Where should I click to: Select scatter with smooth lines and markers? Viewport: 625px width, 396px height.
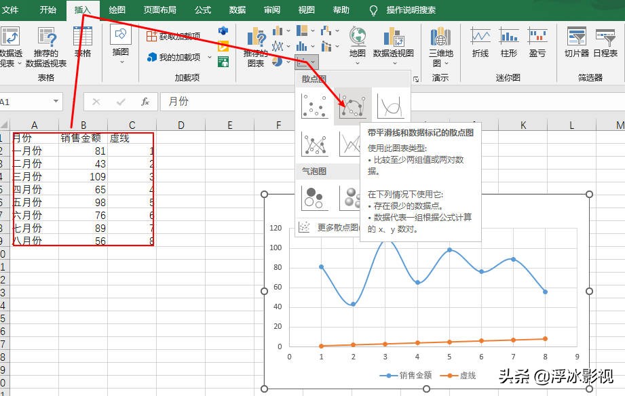pyautogui.click(x=353, y=106)
